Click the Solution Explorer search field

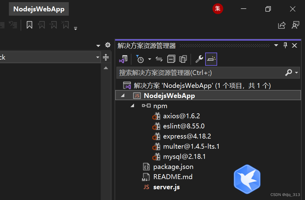coord(200,73)
